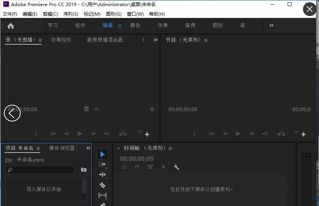This screenshot has width=319, height=206.
Task: Open the 文件(F) menu
Action: point(10,14)
